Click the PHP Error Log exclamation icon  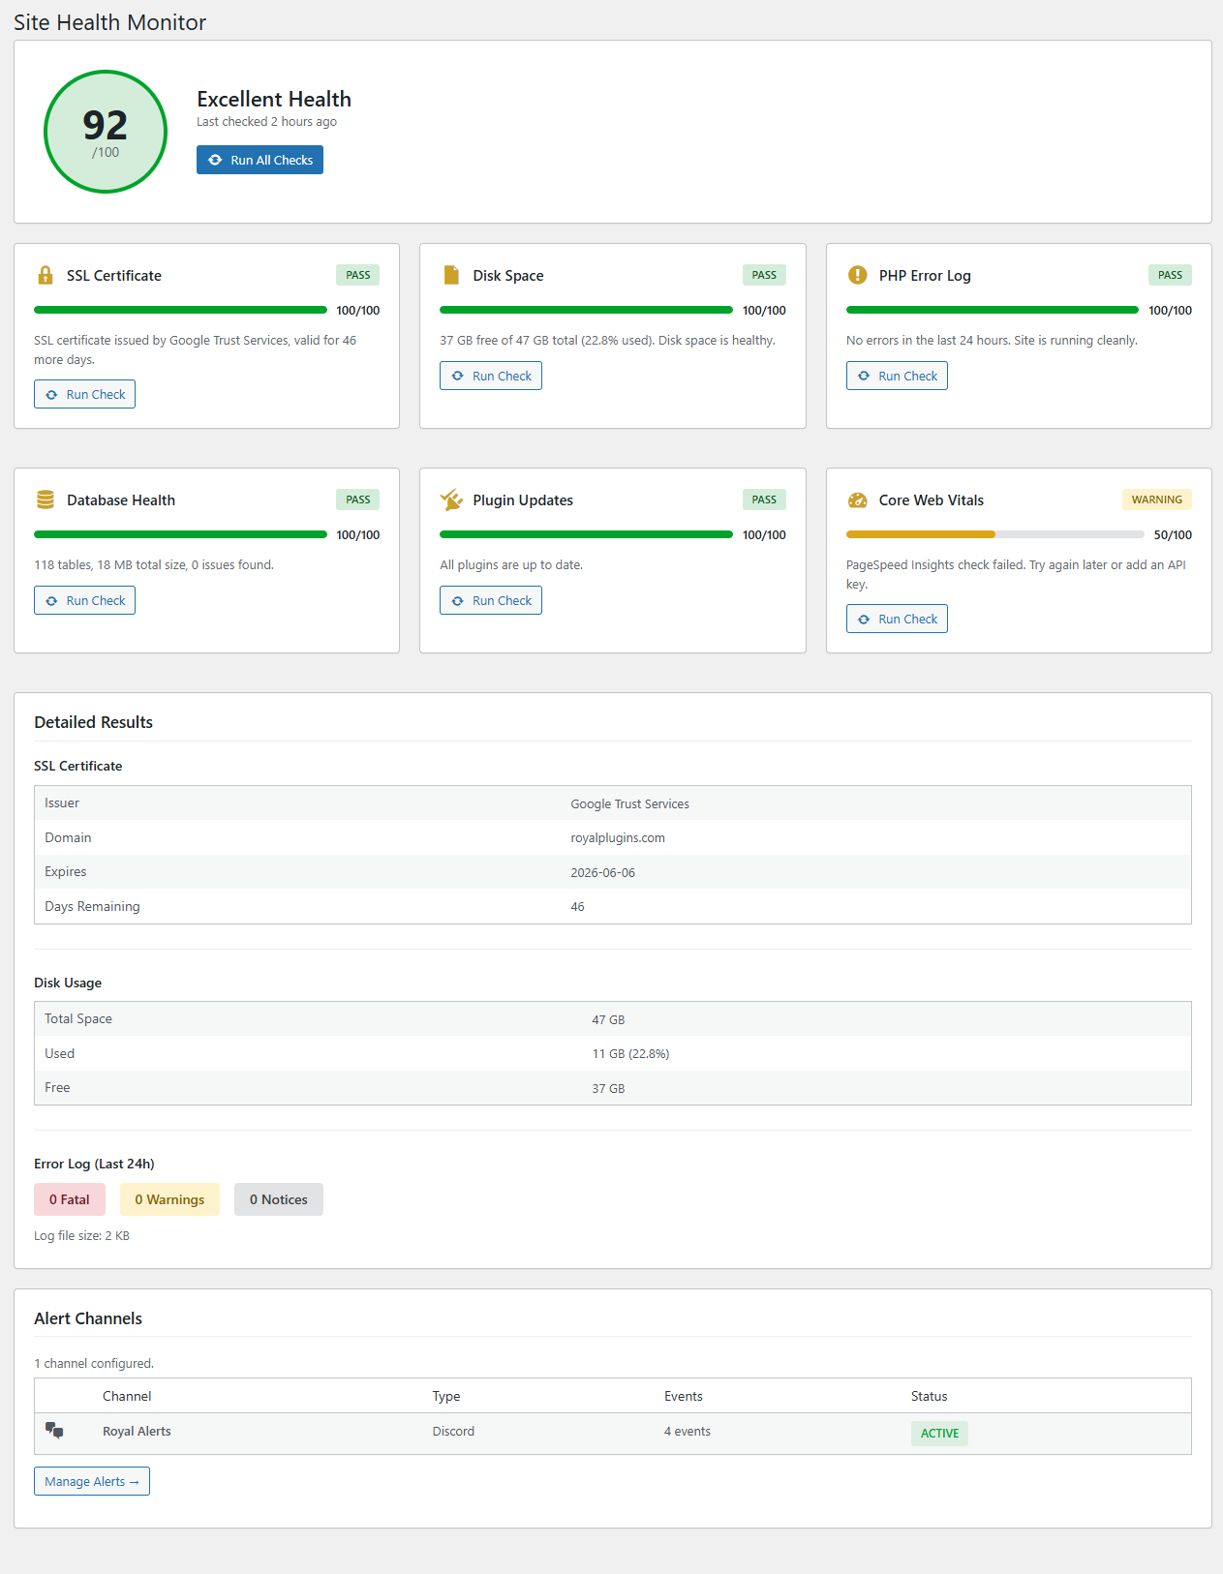857,276
